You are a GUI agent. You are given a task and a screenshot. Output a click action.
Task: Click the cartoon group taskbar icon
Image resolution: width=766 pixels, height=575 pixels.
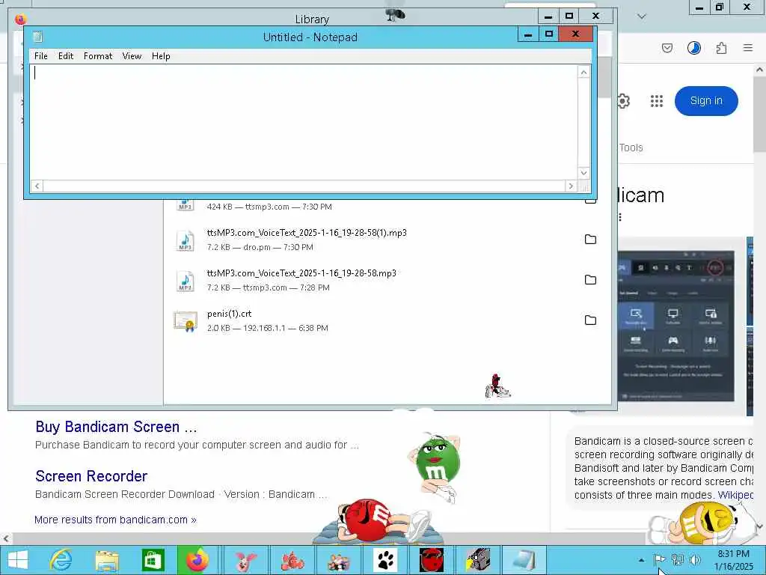click(x=339, y=560)
